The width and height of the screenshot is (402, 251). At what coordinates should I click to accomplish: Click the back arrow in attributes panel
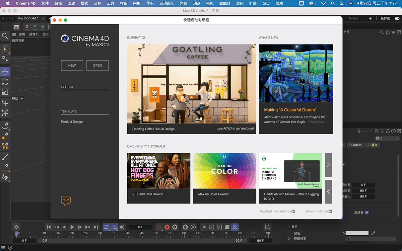click(x=360, y=131)
